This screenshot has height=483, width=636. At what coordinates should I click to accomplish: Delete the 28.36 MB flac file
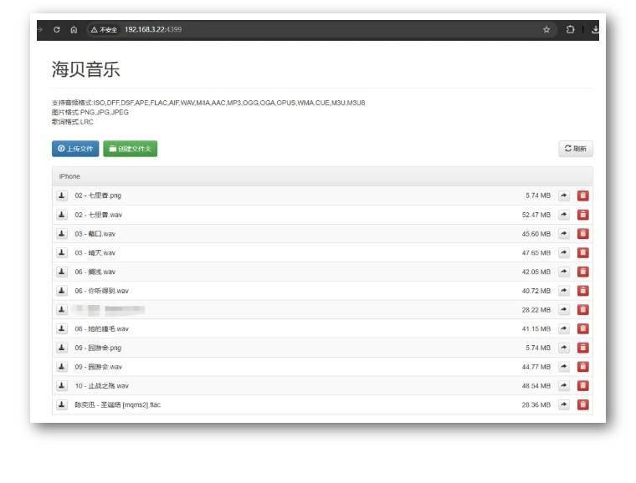(x=583, y=404)
